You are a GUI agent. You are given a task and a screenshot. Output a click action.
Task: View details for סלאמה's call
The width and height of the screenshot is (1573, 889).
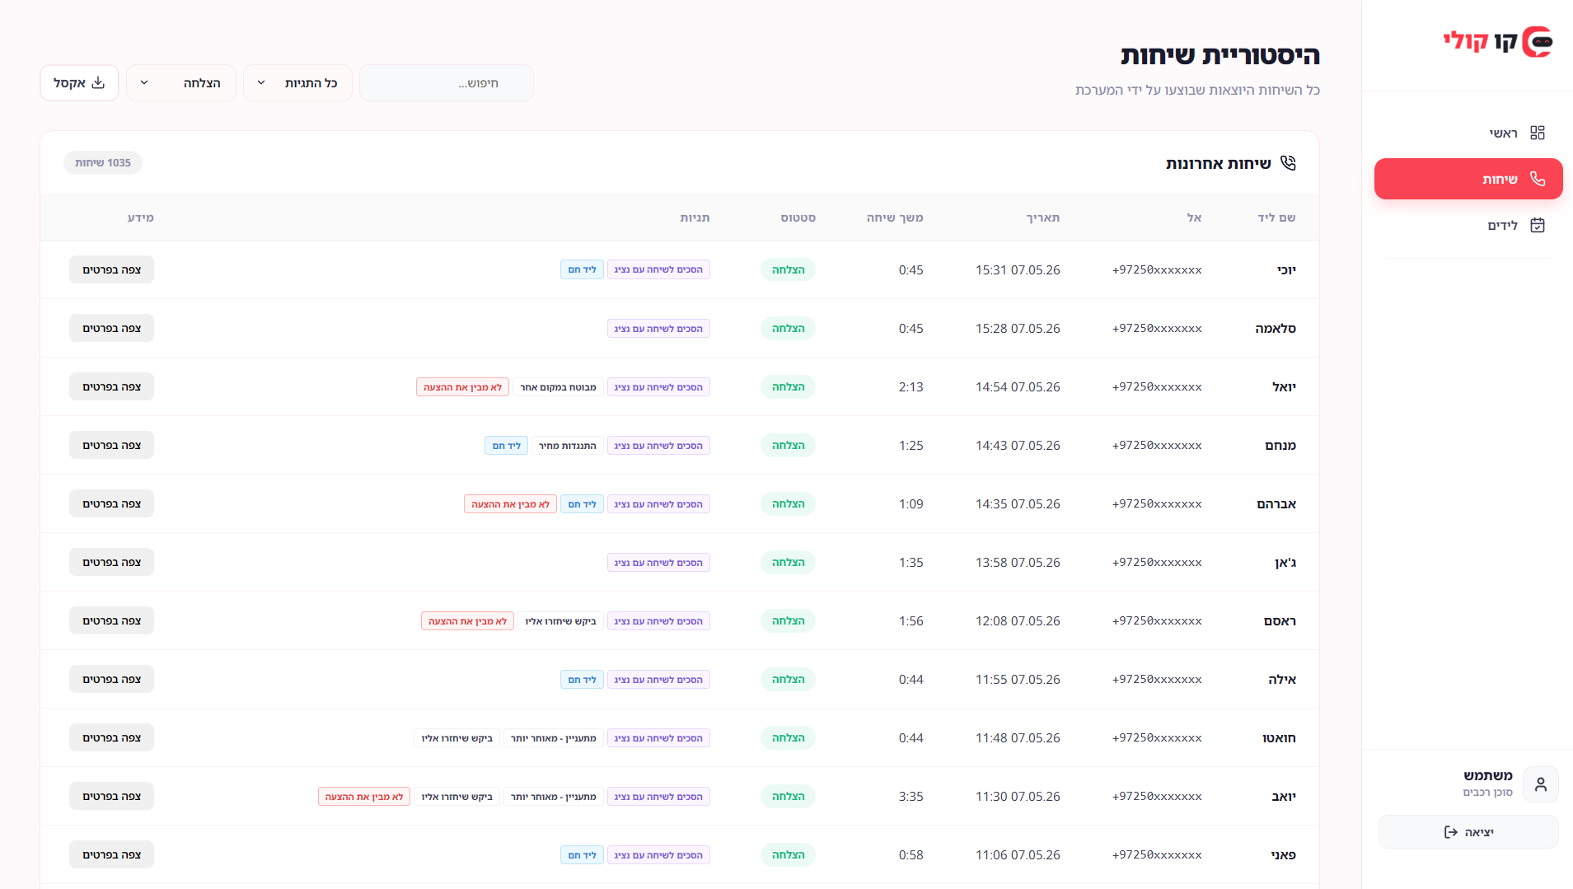111,328
